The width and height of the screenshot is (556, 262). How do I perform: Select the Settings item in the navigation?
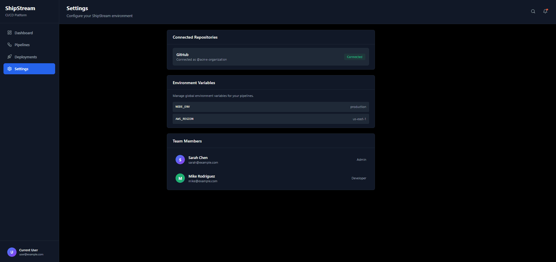[x=21, y=69]
